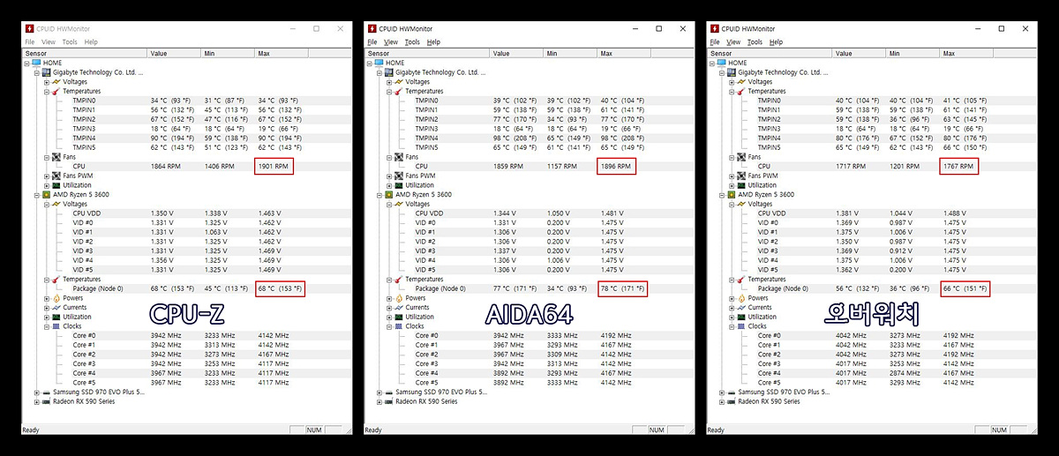
Task: Click motherboard Voltages lightning icon in CPU-Z window
Action: pos(55,82)
